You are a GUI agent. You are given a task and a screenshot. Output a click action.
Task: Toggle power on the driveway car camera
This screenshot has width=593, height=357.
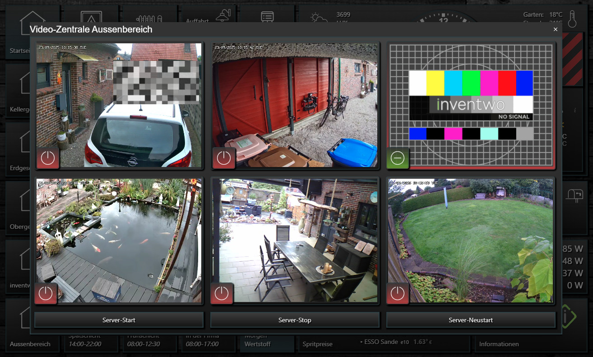pyautogui.click(x=47, y=158)
